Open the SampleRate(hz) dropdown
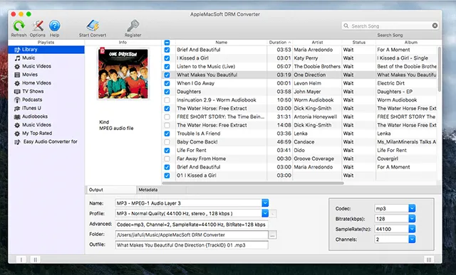Screen dimensions: 456x275 pos(412,229)
